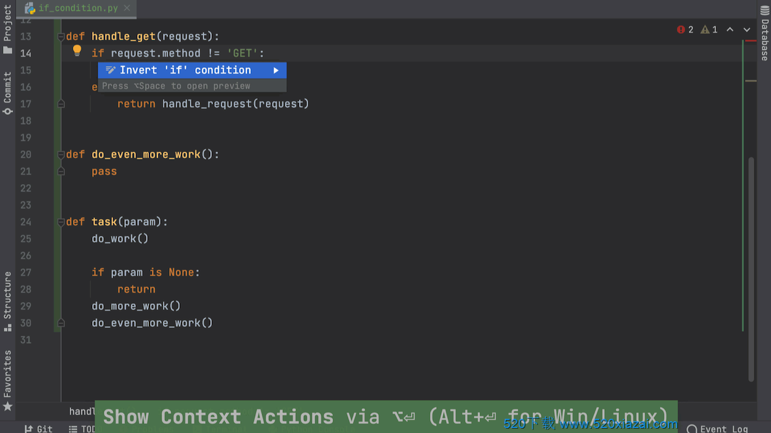Click the red errors count indicator
This screenshot has width=771, height=433.
point(685,30)
